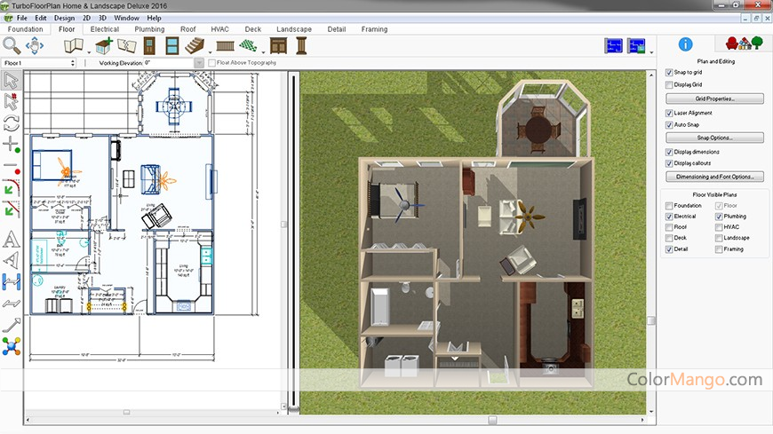Screen dimensions: 773x434
Task: Switch to the Landscape tab
Action: point(294,29)
